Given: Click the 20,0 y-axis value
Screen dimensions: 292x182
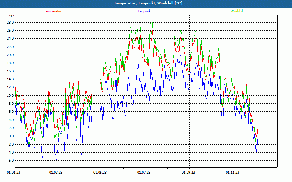Looking at the screenshot, I should [10, 55].
